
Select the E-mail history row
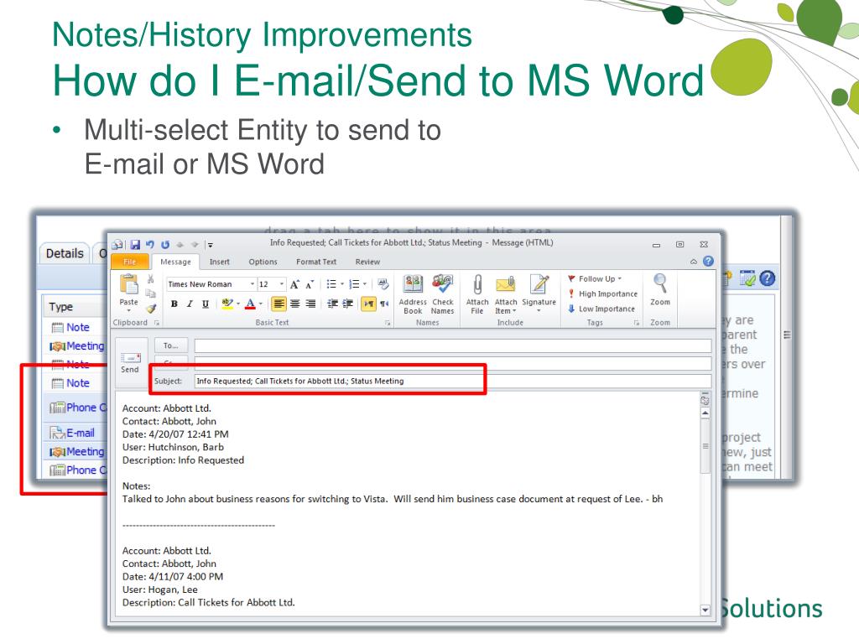76,433
